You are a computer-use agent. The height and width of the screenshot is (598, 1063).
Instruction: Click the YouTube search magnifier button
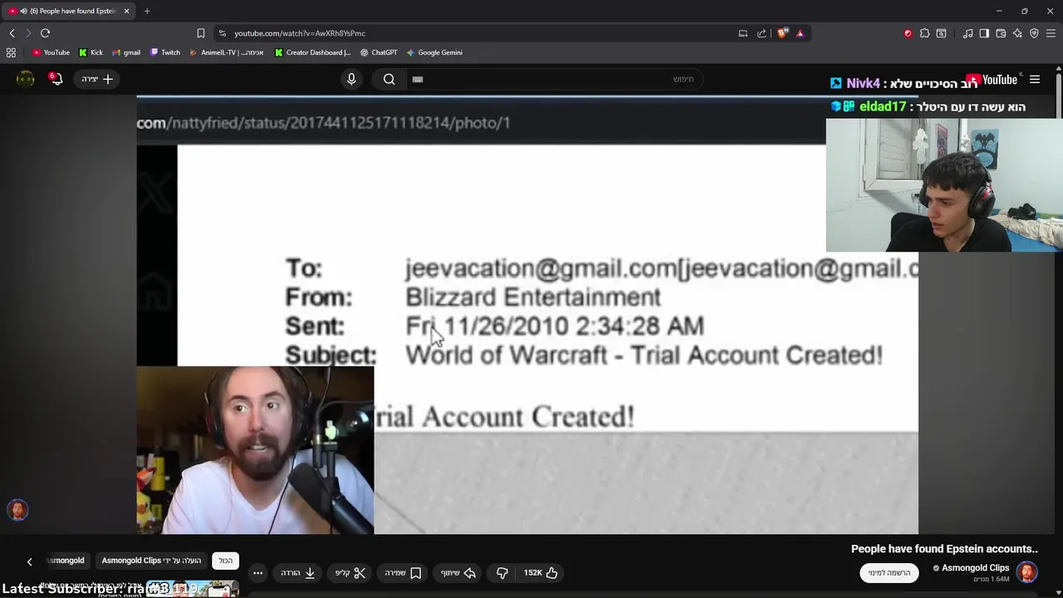pyautogui.click(x=389, y=79)
